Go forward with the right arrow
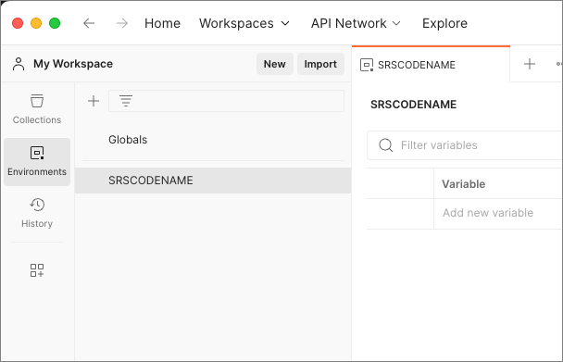563x362 pixels. click(x=122, y=23)
